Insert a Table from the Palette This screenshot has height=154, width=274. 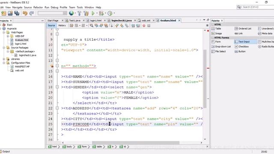(x=216, y=29)
